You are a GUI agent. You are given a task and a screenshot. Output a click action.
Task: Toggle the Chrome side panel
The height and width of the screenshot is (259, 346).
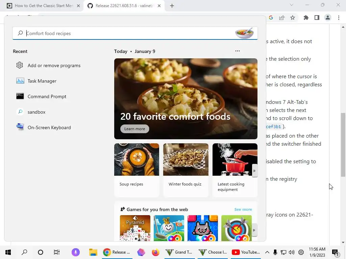317,18
